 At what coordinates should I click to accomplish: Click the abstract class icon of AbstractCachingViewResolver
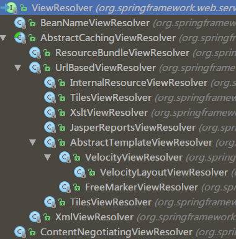click(x=20, y=38)
